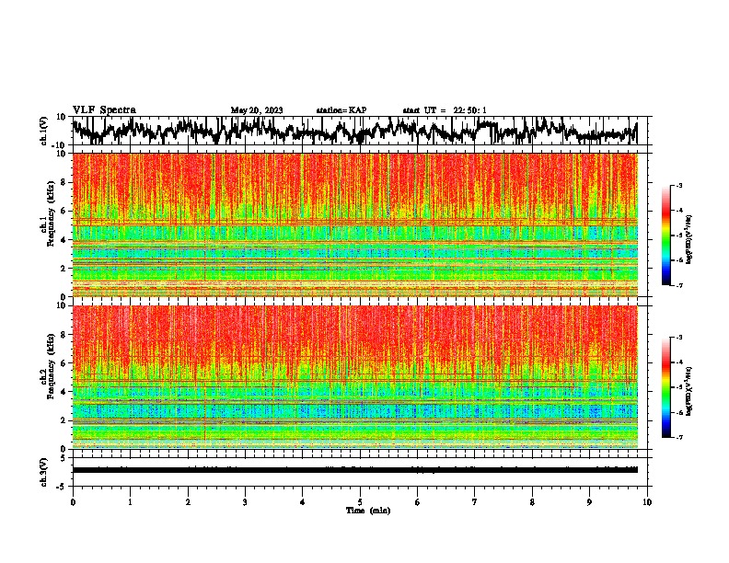The image size is (729, 563).
Task: Click time axis tick label '1'
Action: tap(130, 502)
